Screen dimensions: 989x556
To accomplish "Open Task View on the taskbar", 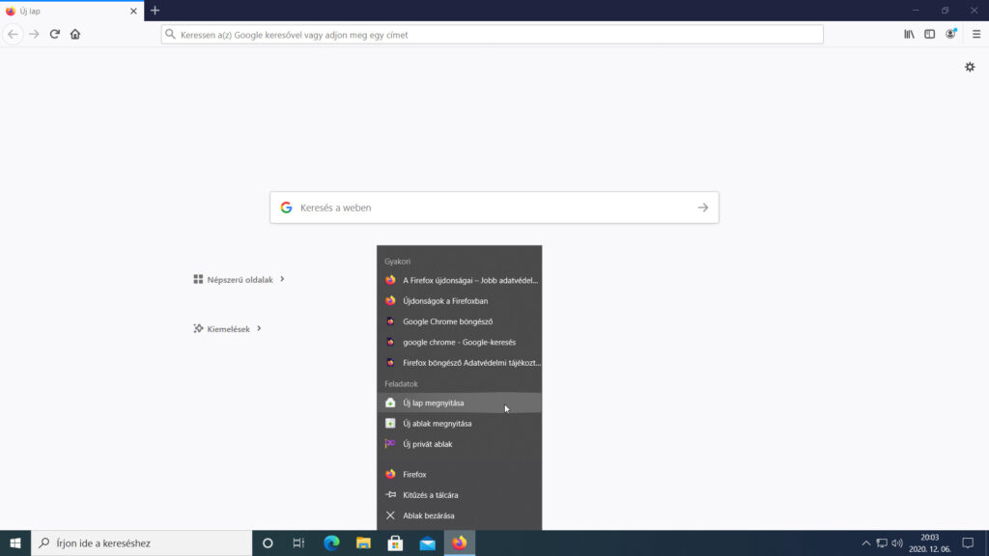I will click(x=299, y=542).
